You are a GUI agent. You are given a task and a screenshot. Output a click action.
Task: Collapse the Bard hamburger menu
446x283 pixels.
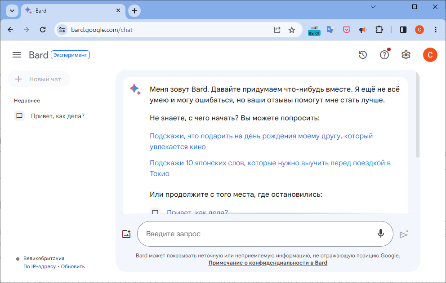tap(17, 55)
